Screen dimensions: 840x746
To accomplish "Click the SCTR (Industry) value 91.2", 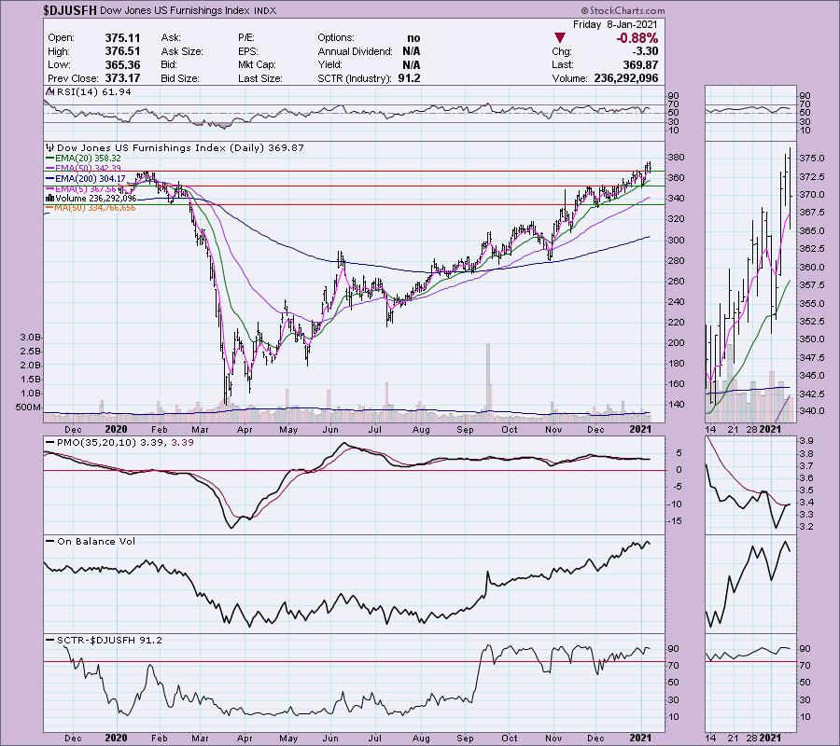I will click(x=410, y=78).
